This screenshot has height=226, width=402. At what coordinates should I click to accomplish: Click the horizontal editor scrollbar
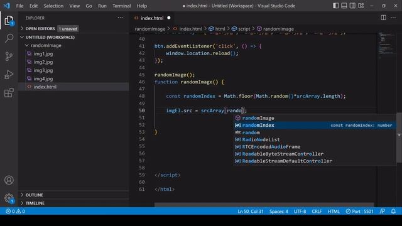pos(264,205)
